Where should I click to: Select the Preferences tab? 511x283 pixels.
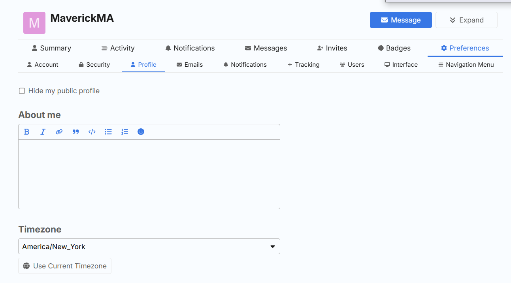pos(465,48)
